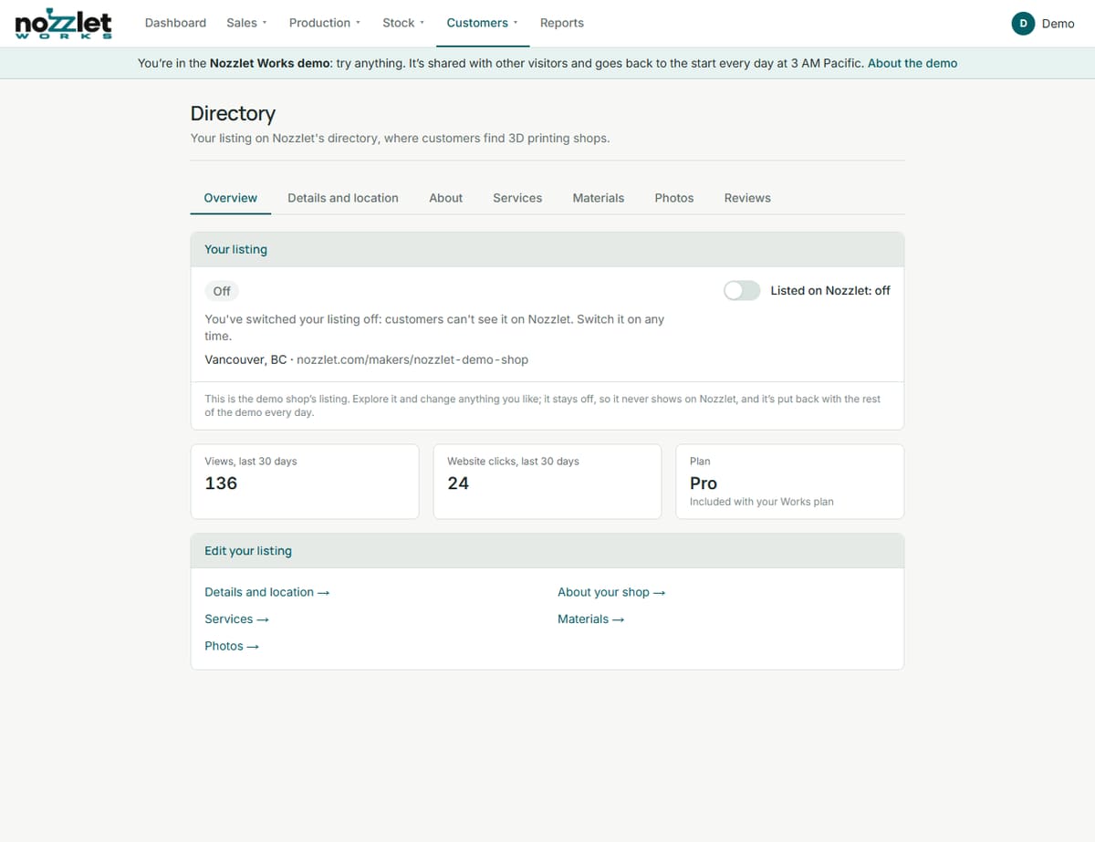Switch to the Services tab

coord(517,198)
